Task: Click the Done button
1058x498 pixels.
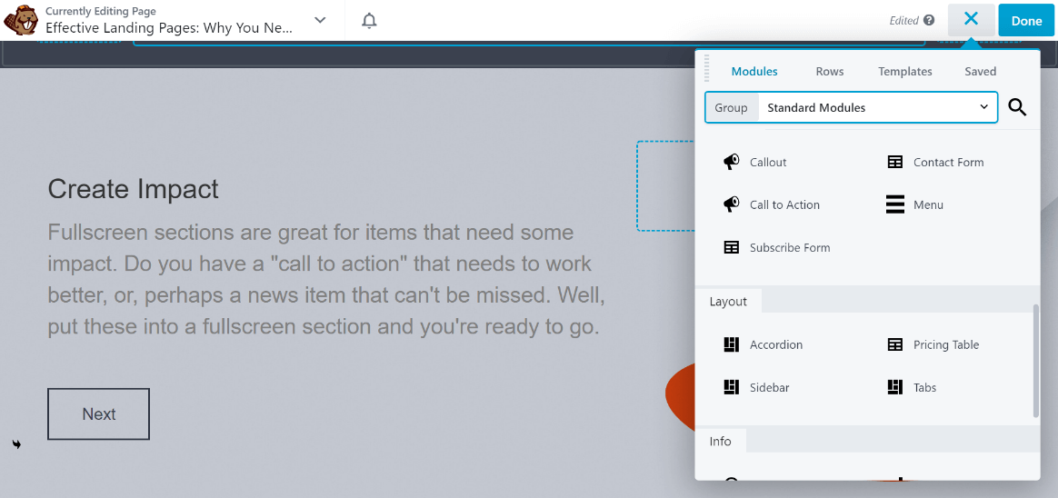Action: [x=1026, y=20]
